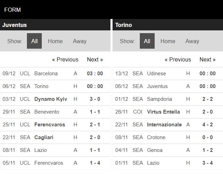Go to Previous Juventus matches
The height and width of the screenshot is (174, 223).
click(x=65, y=59)
